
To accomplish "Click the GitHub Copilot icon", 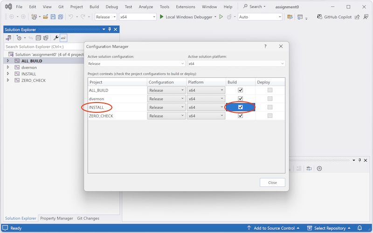I will click(320, 17).
